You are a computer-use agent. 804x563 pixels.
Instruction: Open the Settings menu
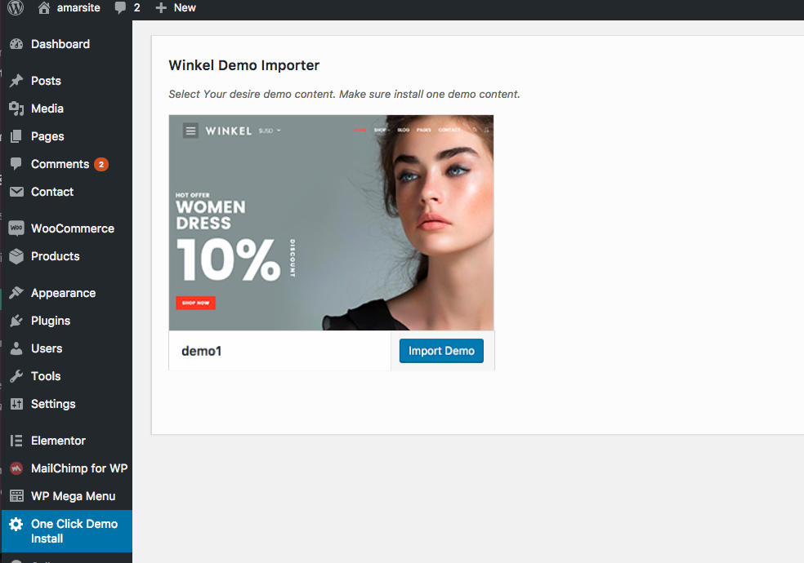tap(53, 405)
